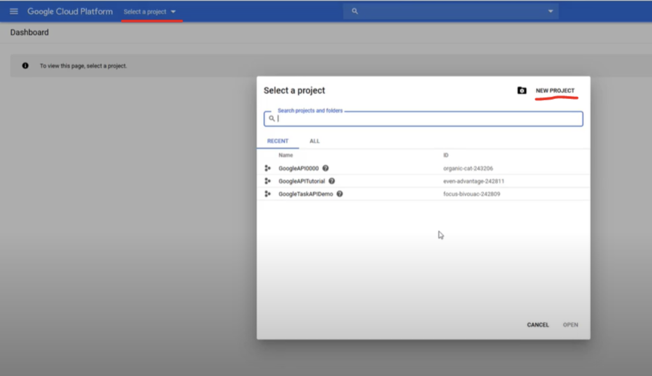
Task: Expand the top search bar dropdown arrow
Action: tap(551, 11)
